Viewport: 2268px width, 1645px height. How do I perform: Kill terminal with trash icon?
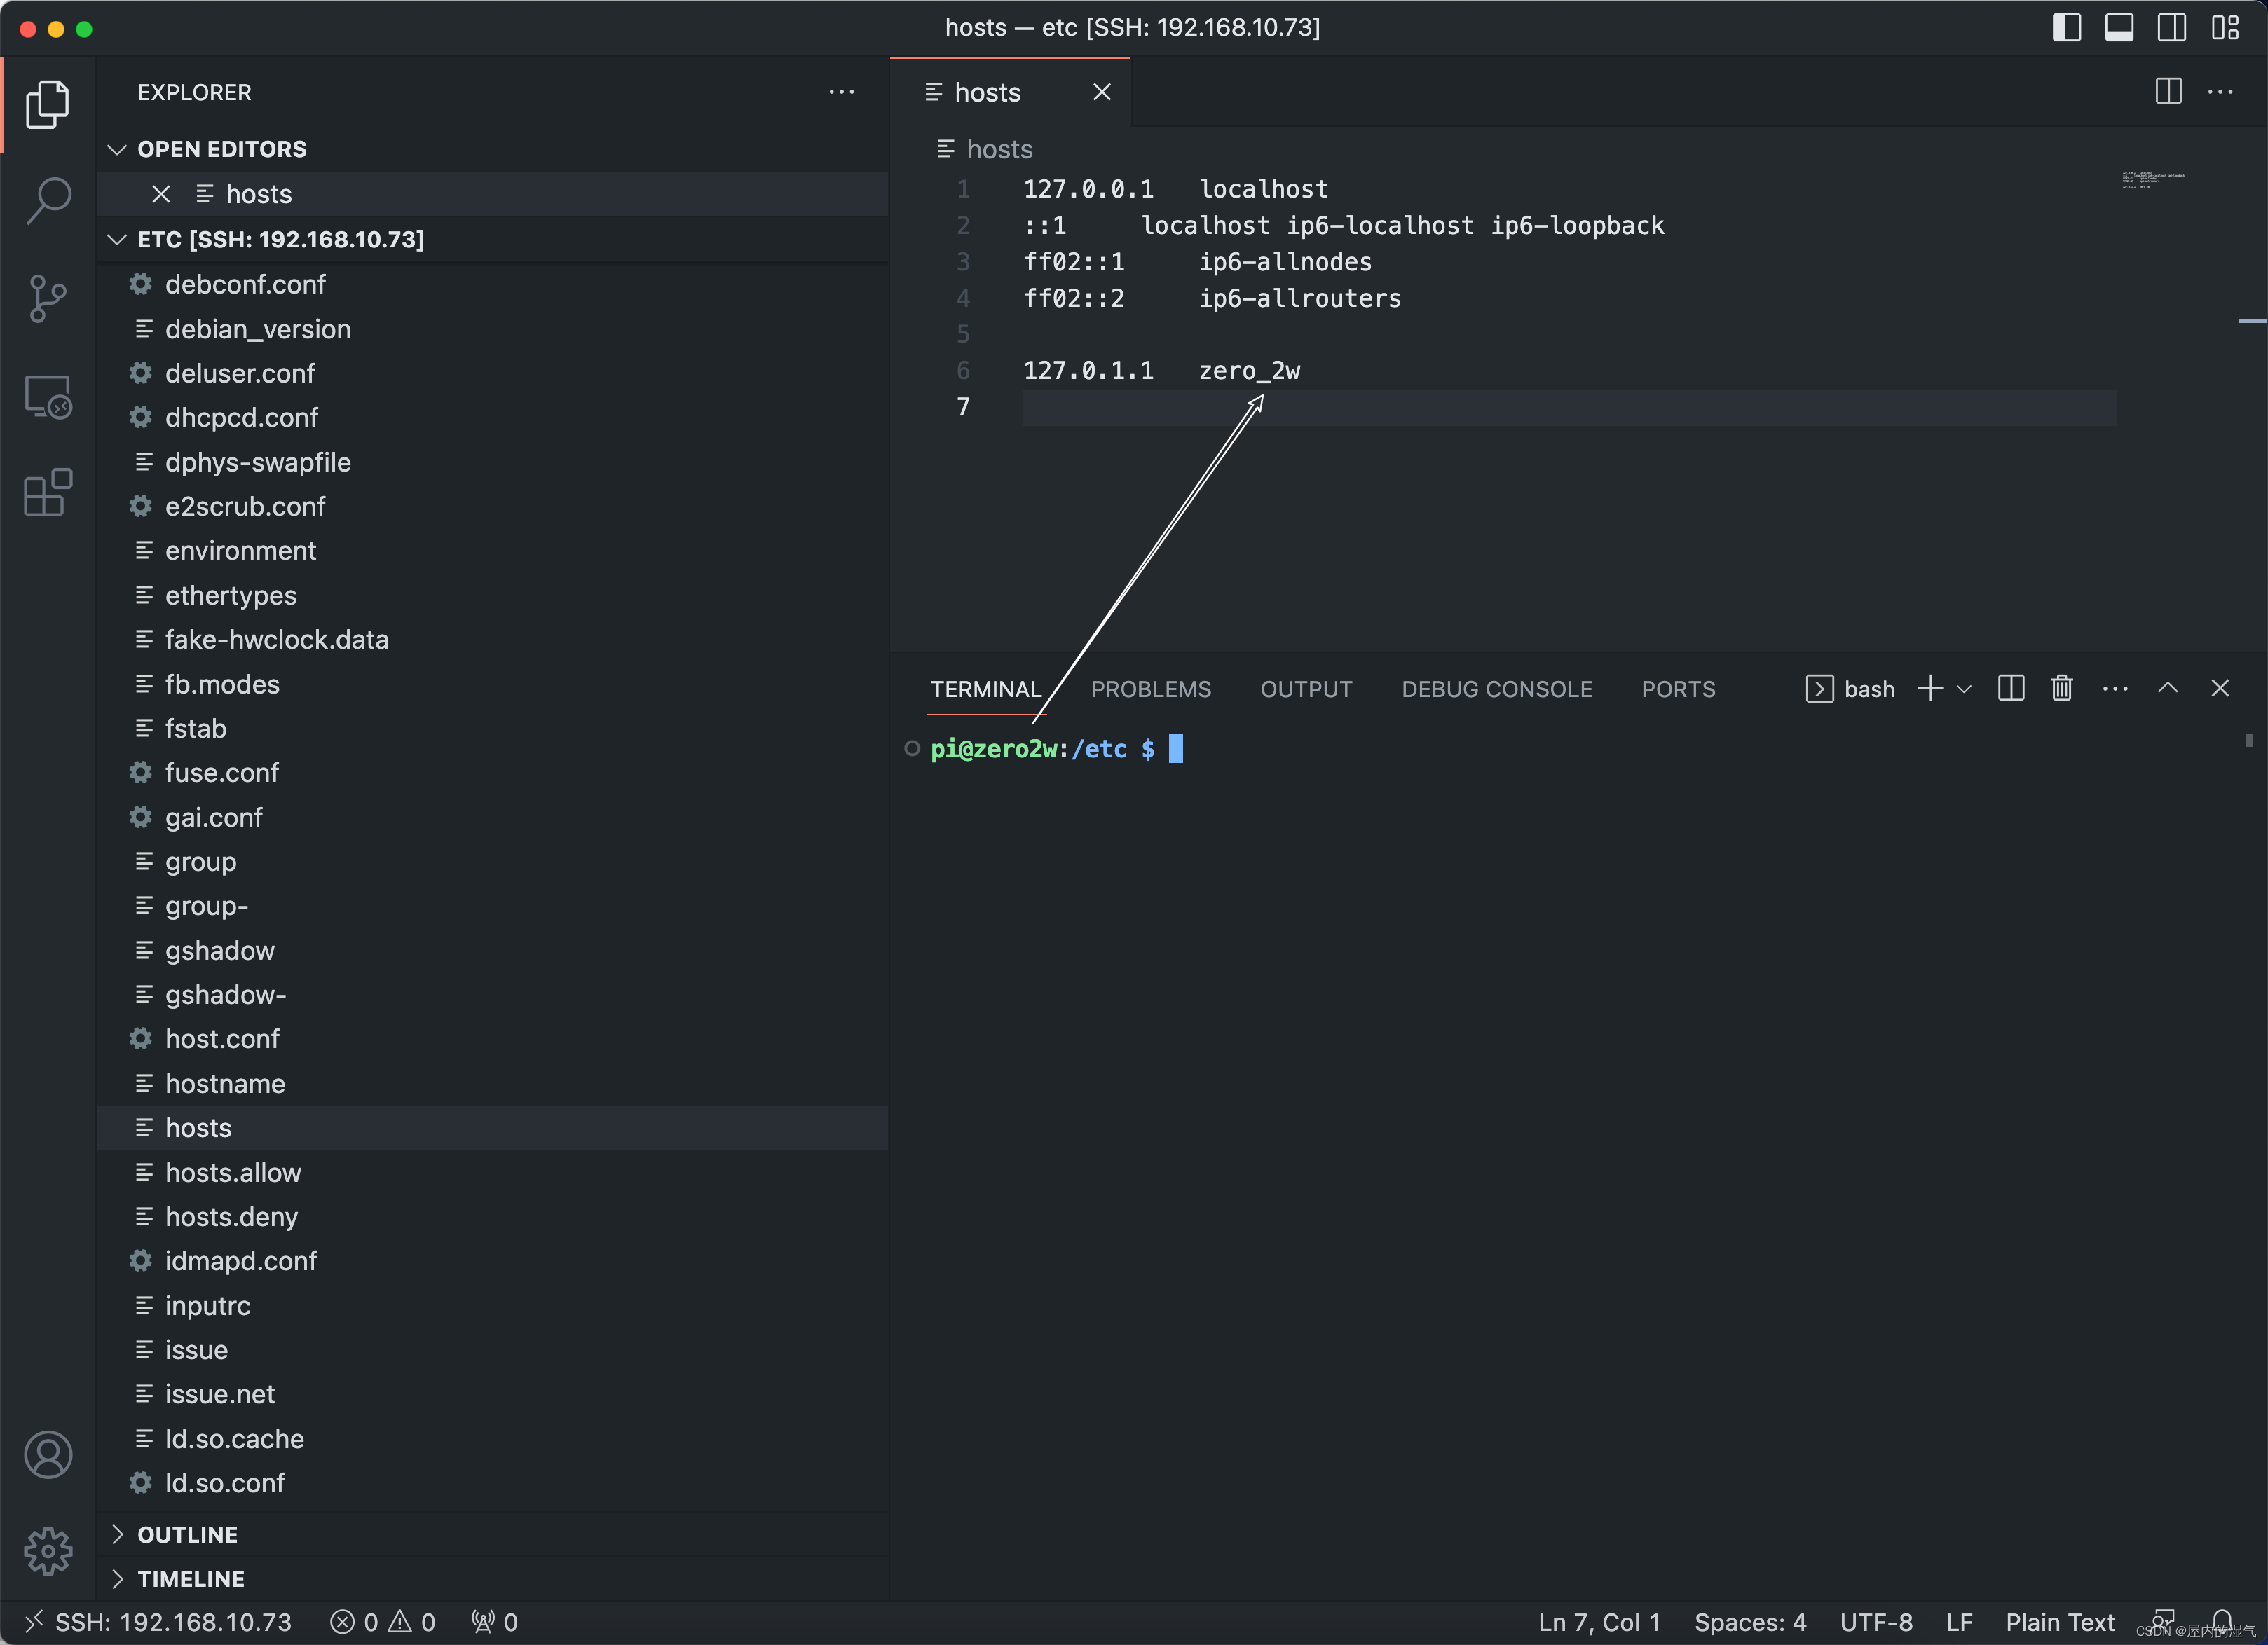[x=2061, y=689]
